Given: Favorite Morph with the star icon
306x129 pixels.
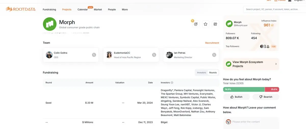Looking at the screenshot, I should pyautogui.click(x=206, y=24).
